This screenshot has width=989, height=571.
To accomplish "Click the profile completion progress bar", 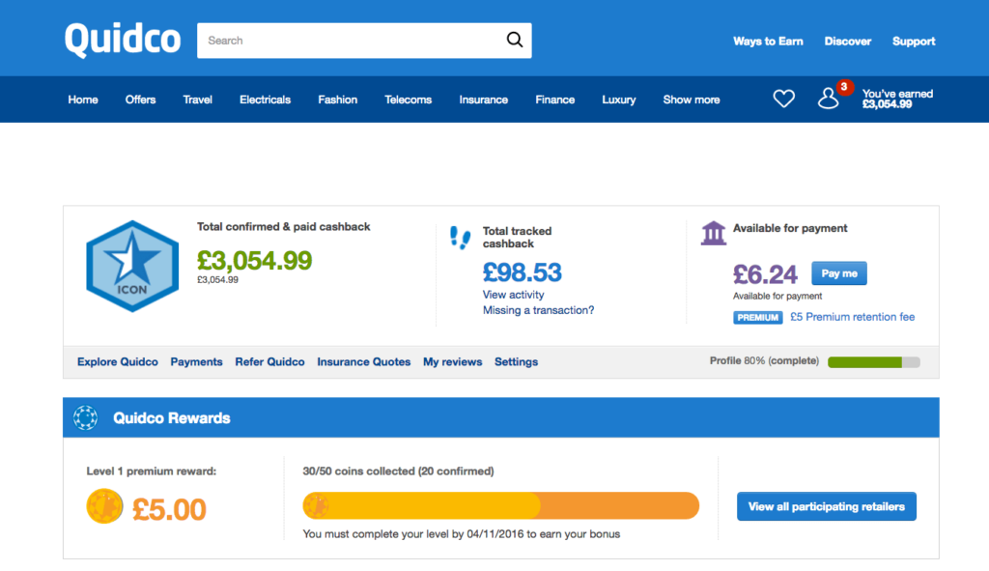I will [873, 362].
